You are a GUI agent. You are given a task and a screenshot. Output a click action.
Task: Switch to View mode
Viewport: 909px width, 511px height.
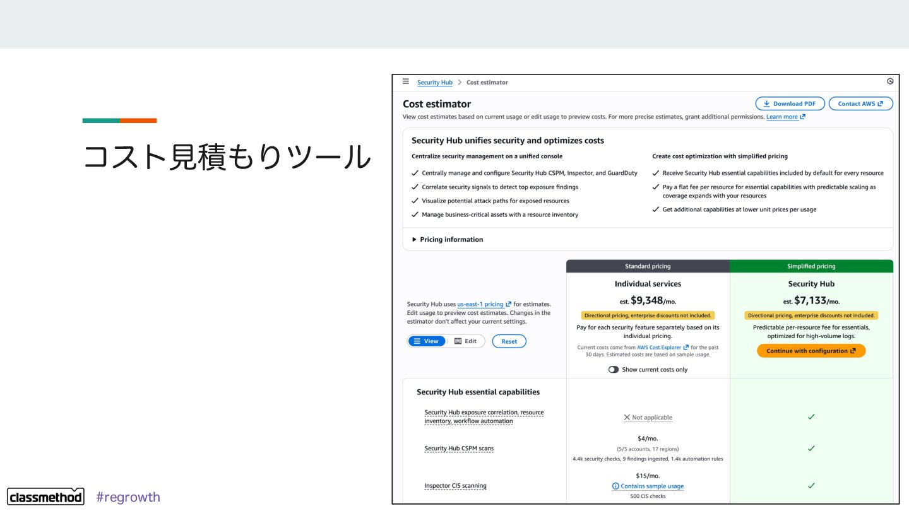[x=427, y=341]
